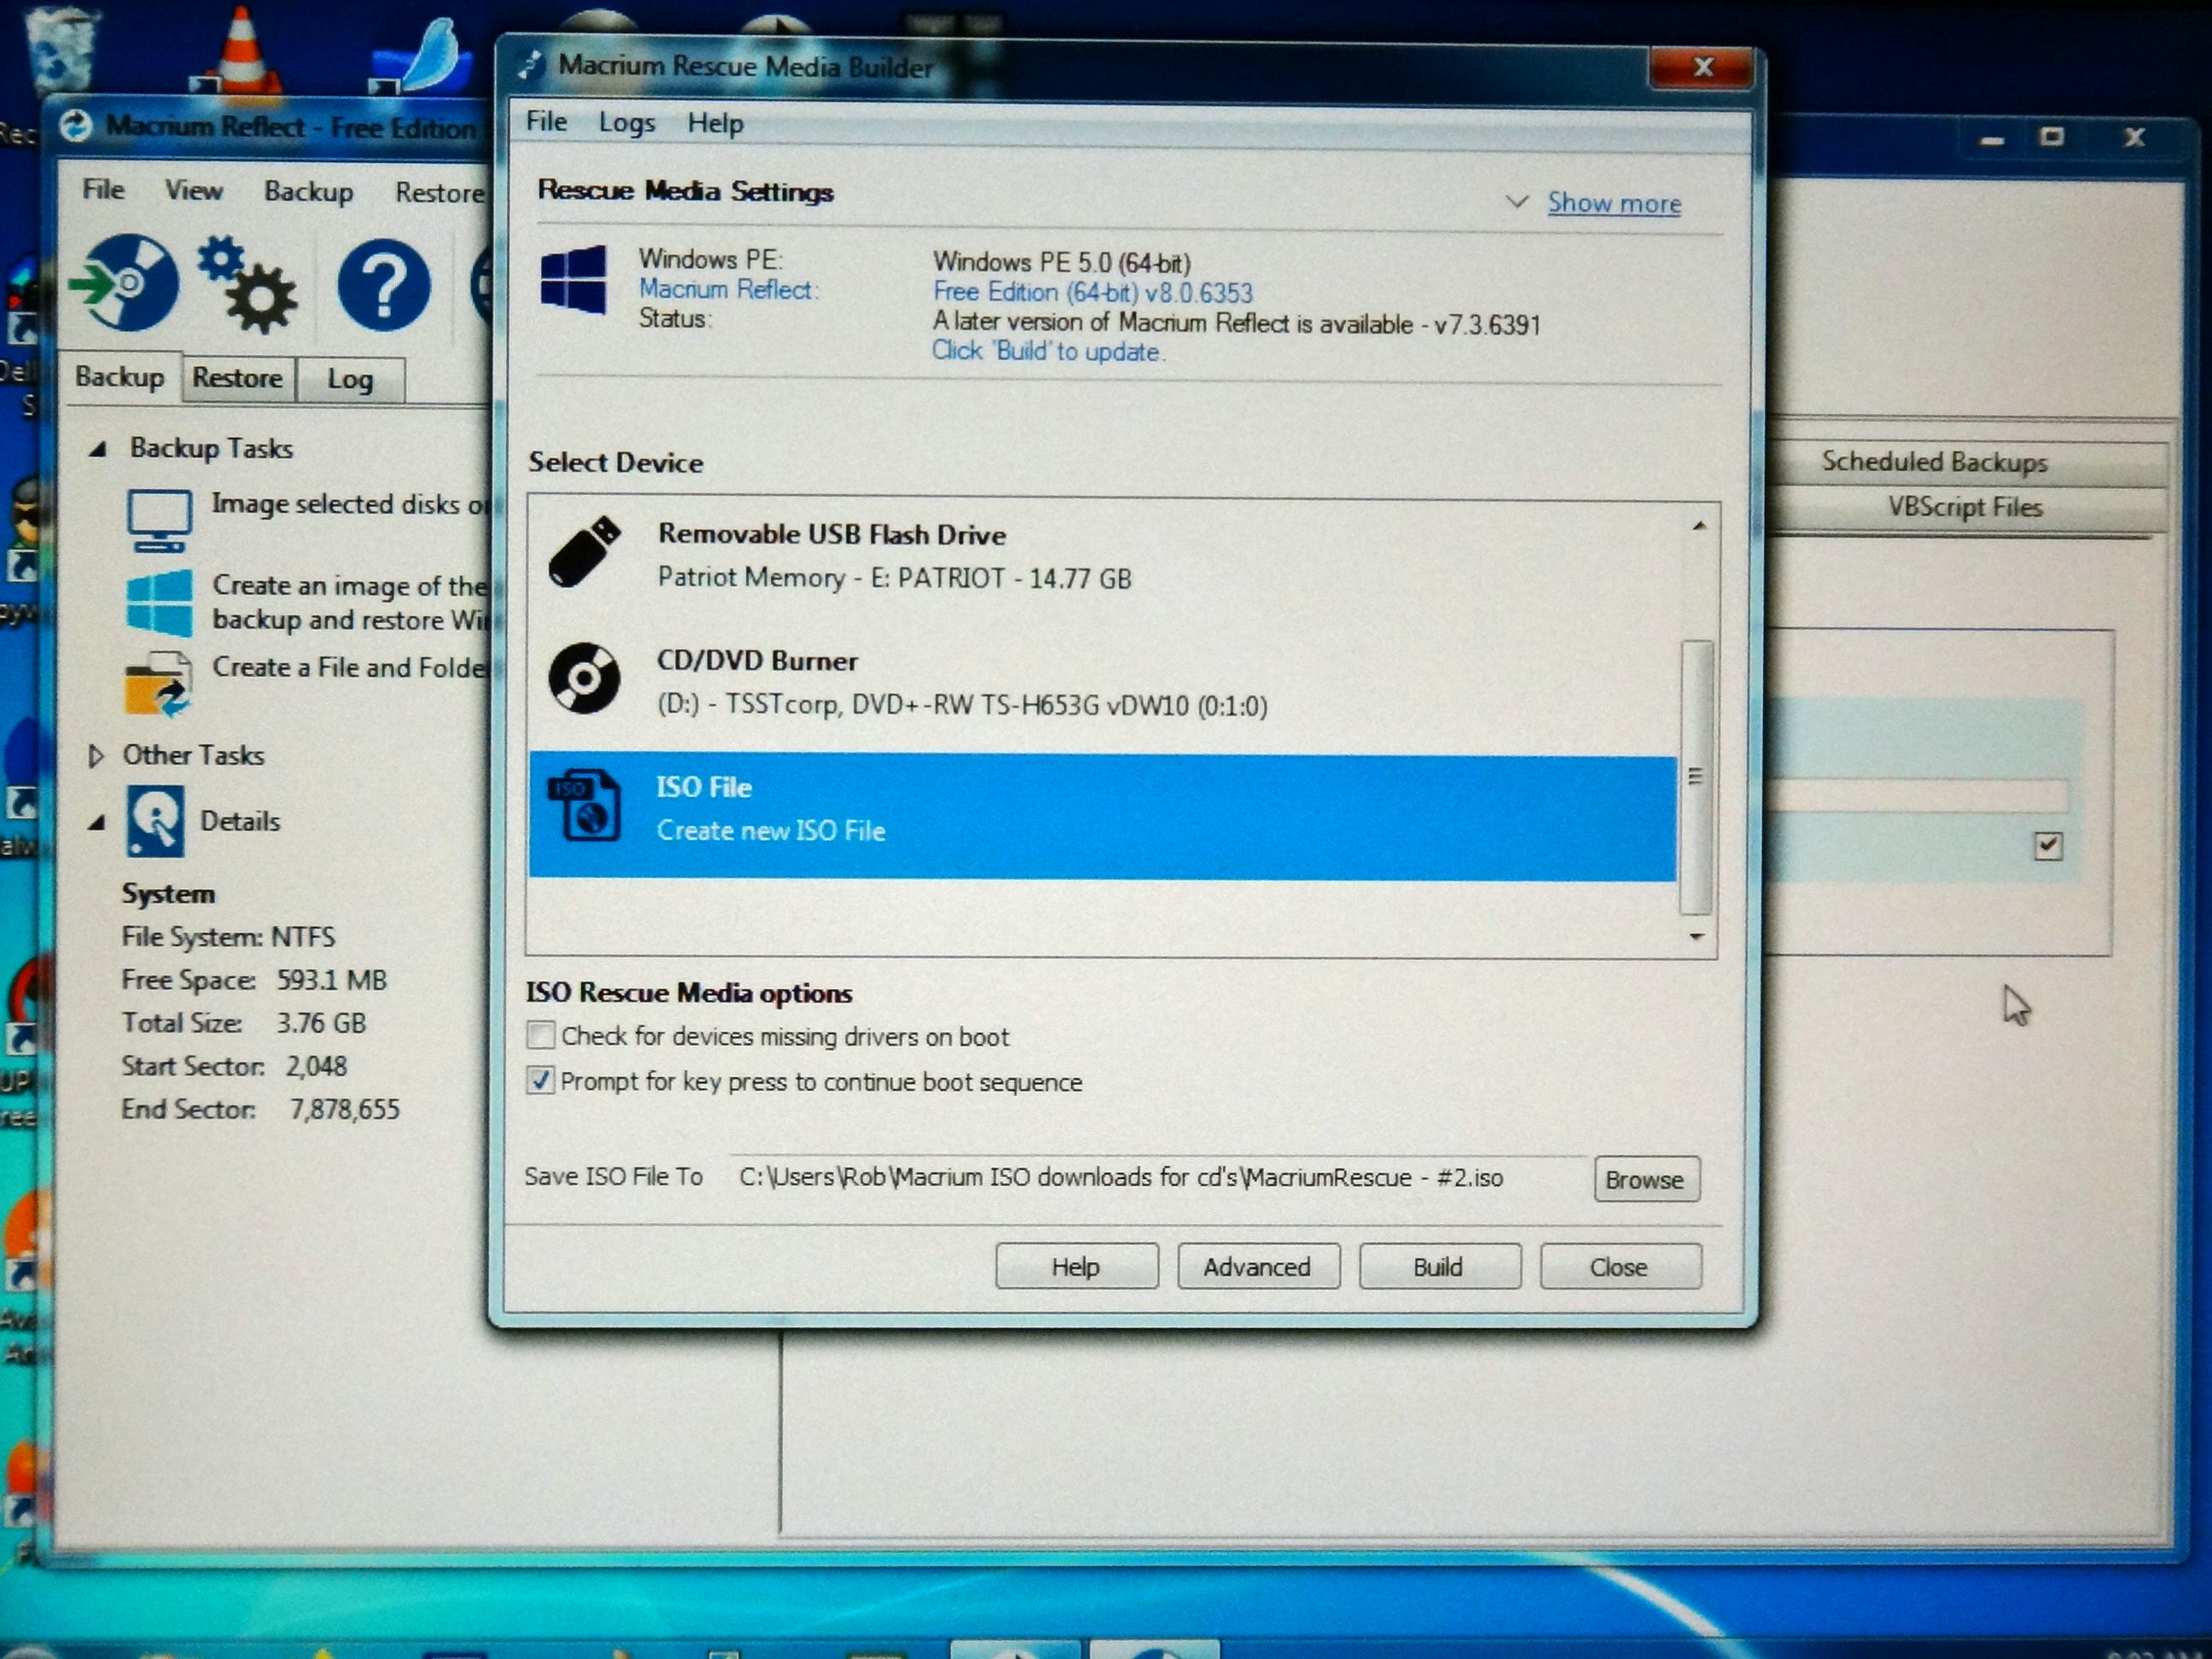This screenshot has width=2212, height=1659.
Task: Select the ISO File device row
Action: [x=1102, y=815]
